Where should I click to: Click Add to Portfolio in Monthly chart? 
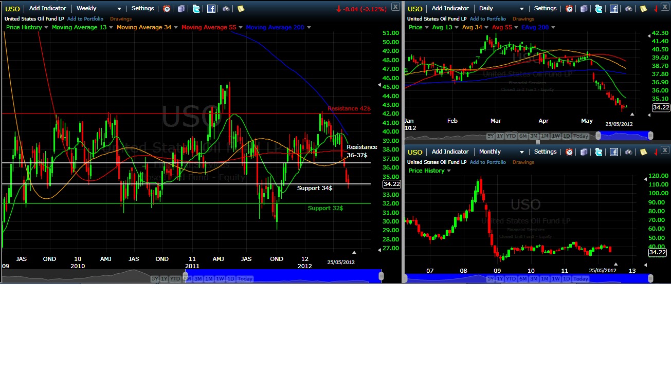pyautogui.click(x=488, y=162)
